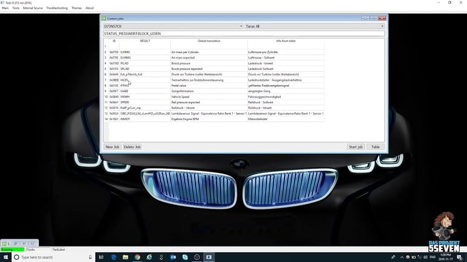Show hidden system tray icons chevron

click(402, 257)
